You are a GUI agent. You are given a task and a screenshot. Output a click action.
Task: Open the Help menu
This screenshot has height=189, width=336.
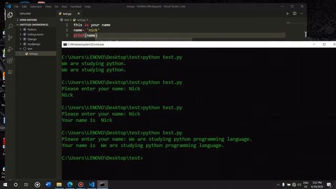(88, 7)
